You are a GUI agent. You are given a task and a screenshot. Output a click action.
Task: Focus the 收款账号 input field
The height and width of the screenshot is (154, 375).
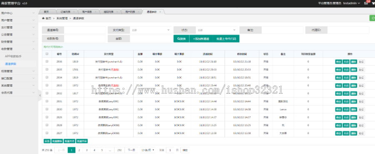click(x=85, y=39)
